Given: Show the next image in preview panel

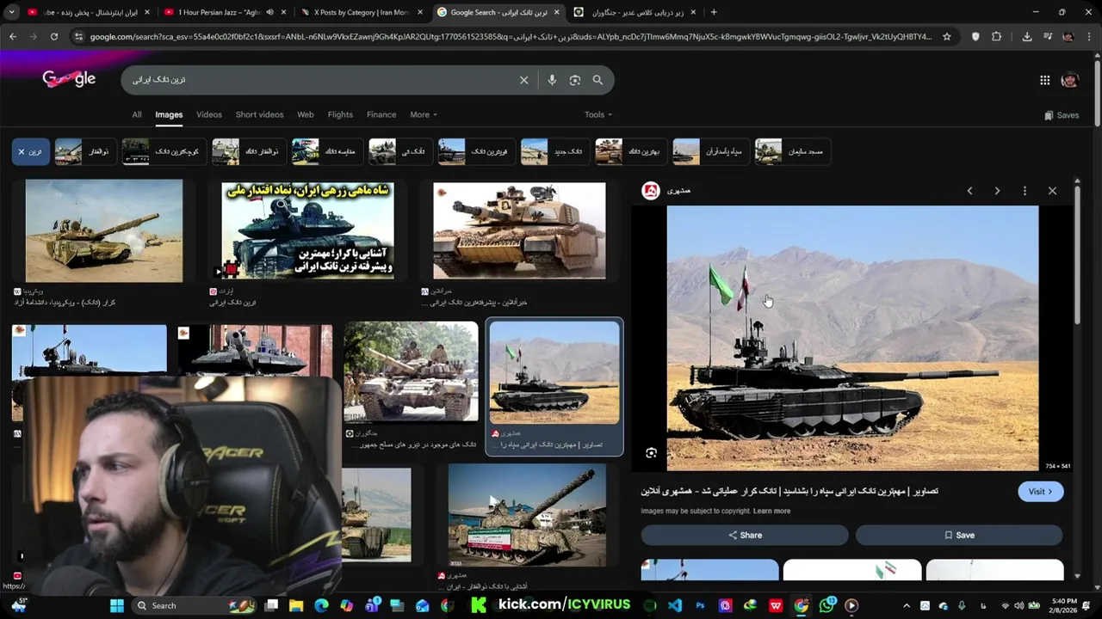Looking at the screenshot, I should point(997,191).
